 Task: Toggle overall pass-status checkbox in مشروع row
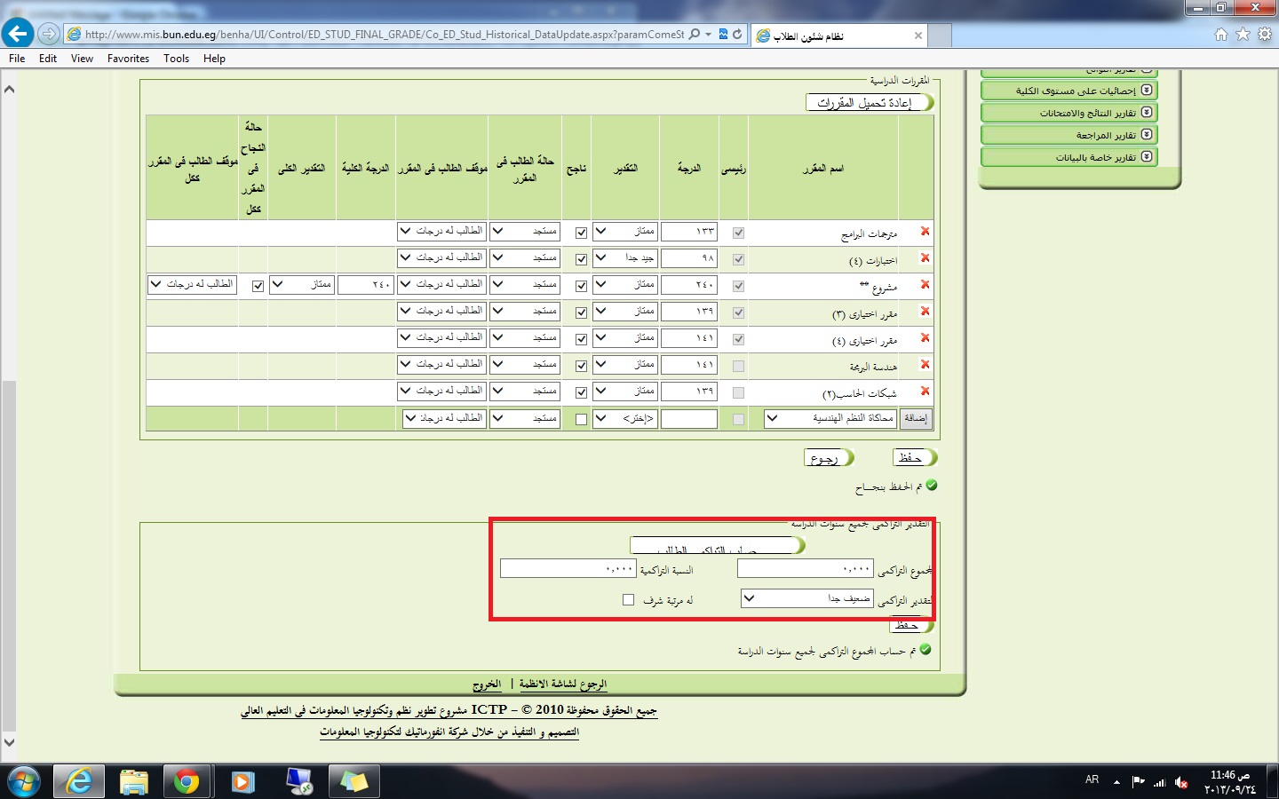pos(258,286)
